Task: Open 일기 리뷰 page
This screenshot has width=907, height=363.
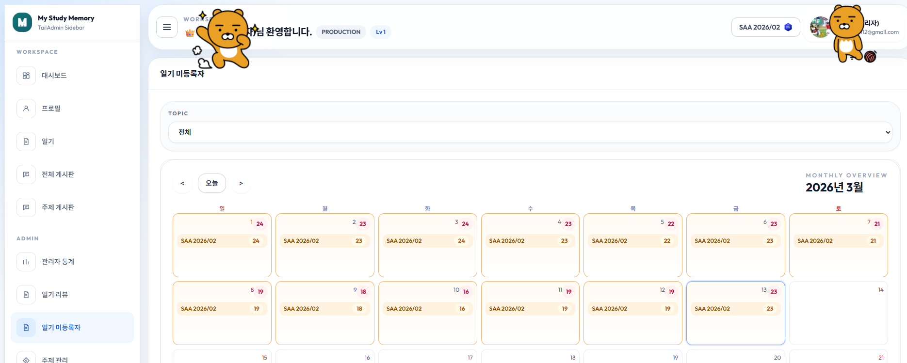Action: 72,295
